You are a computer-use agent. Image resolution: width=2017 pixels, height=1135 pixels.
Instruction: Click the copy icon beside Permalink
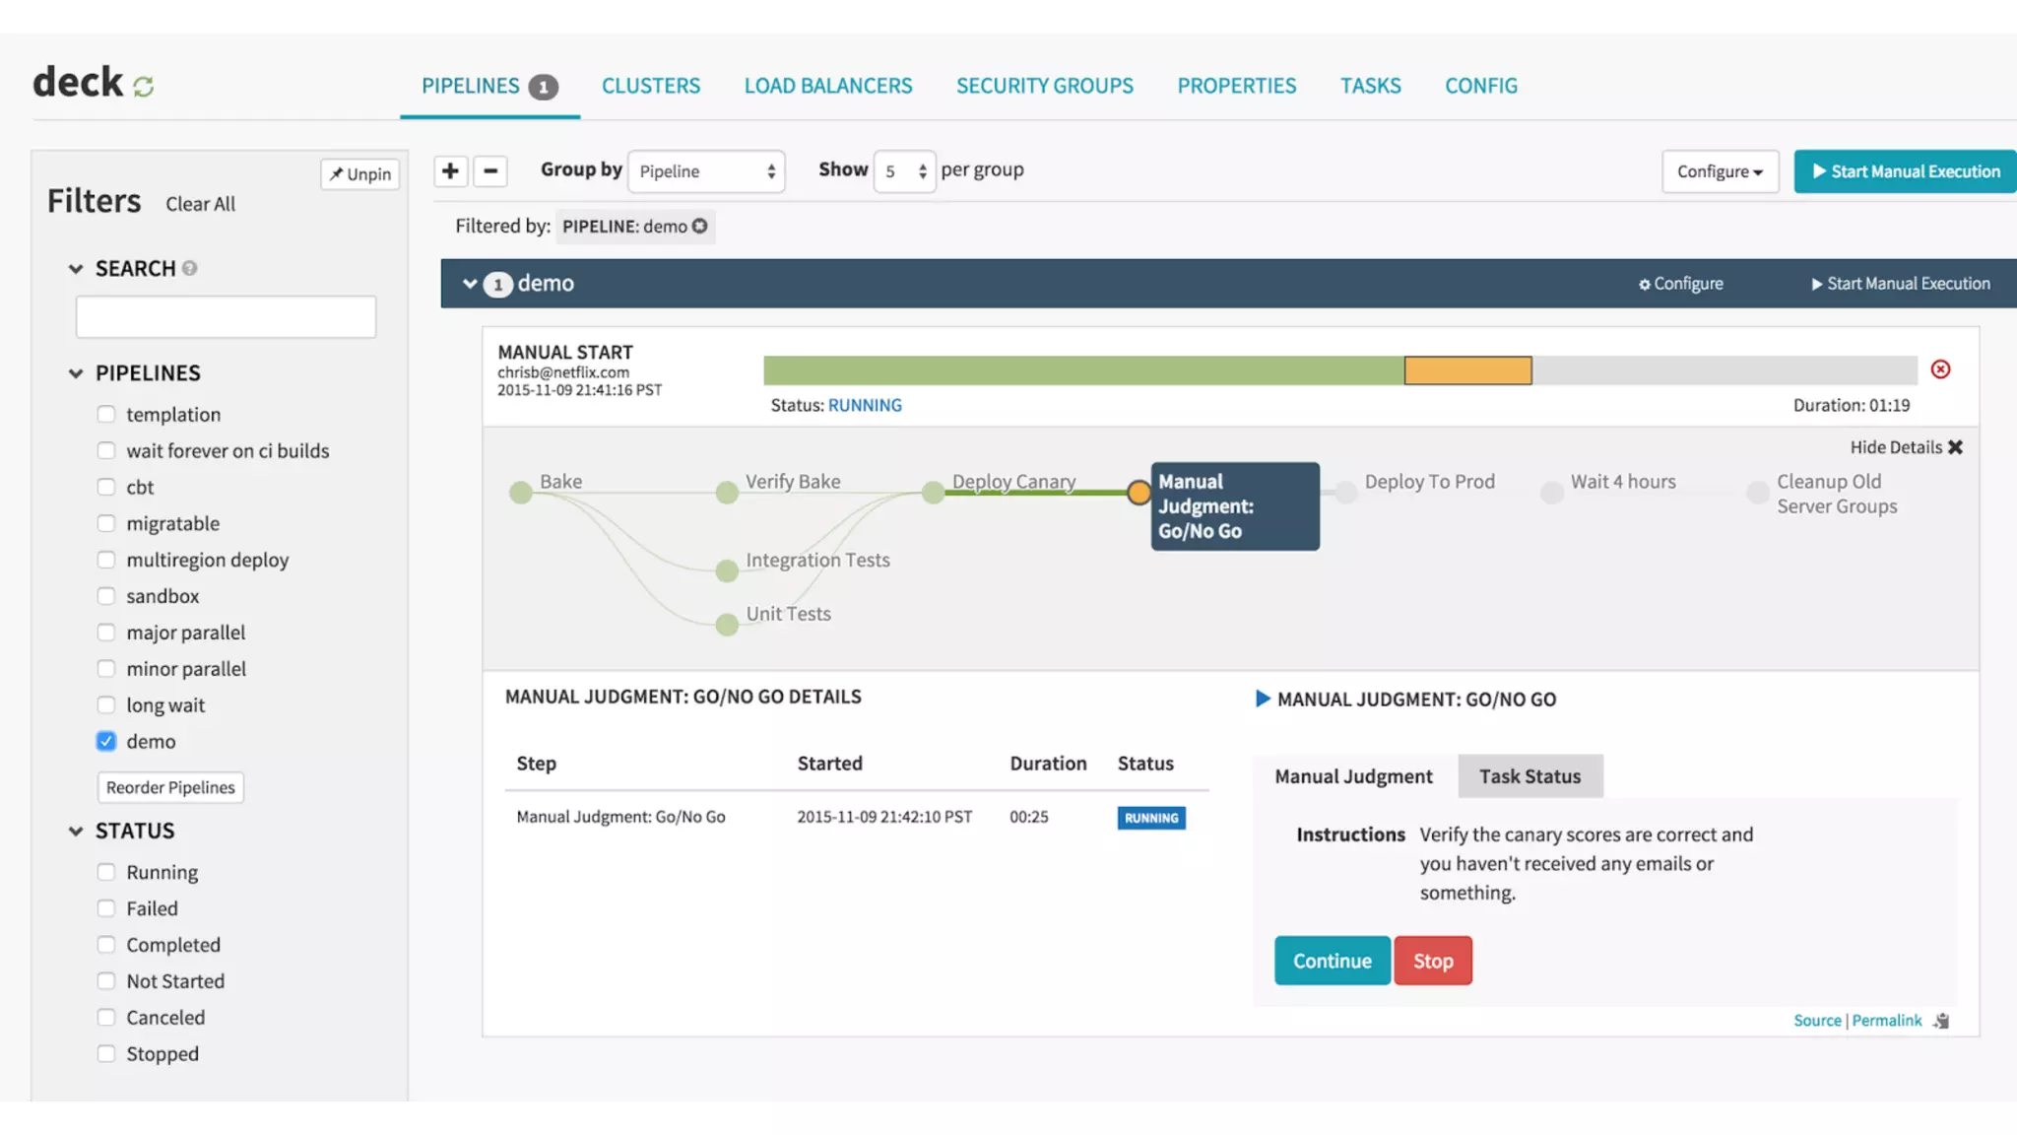pyautogui.click(x=1941, y=1021)
